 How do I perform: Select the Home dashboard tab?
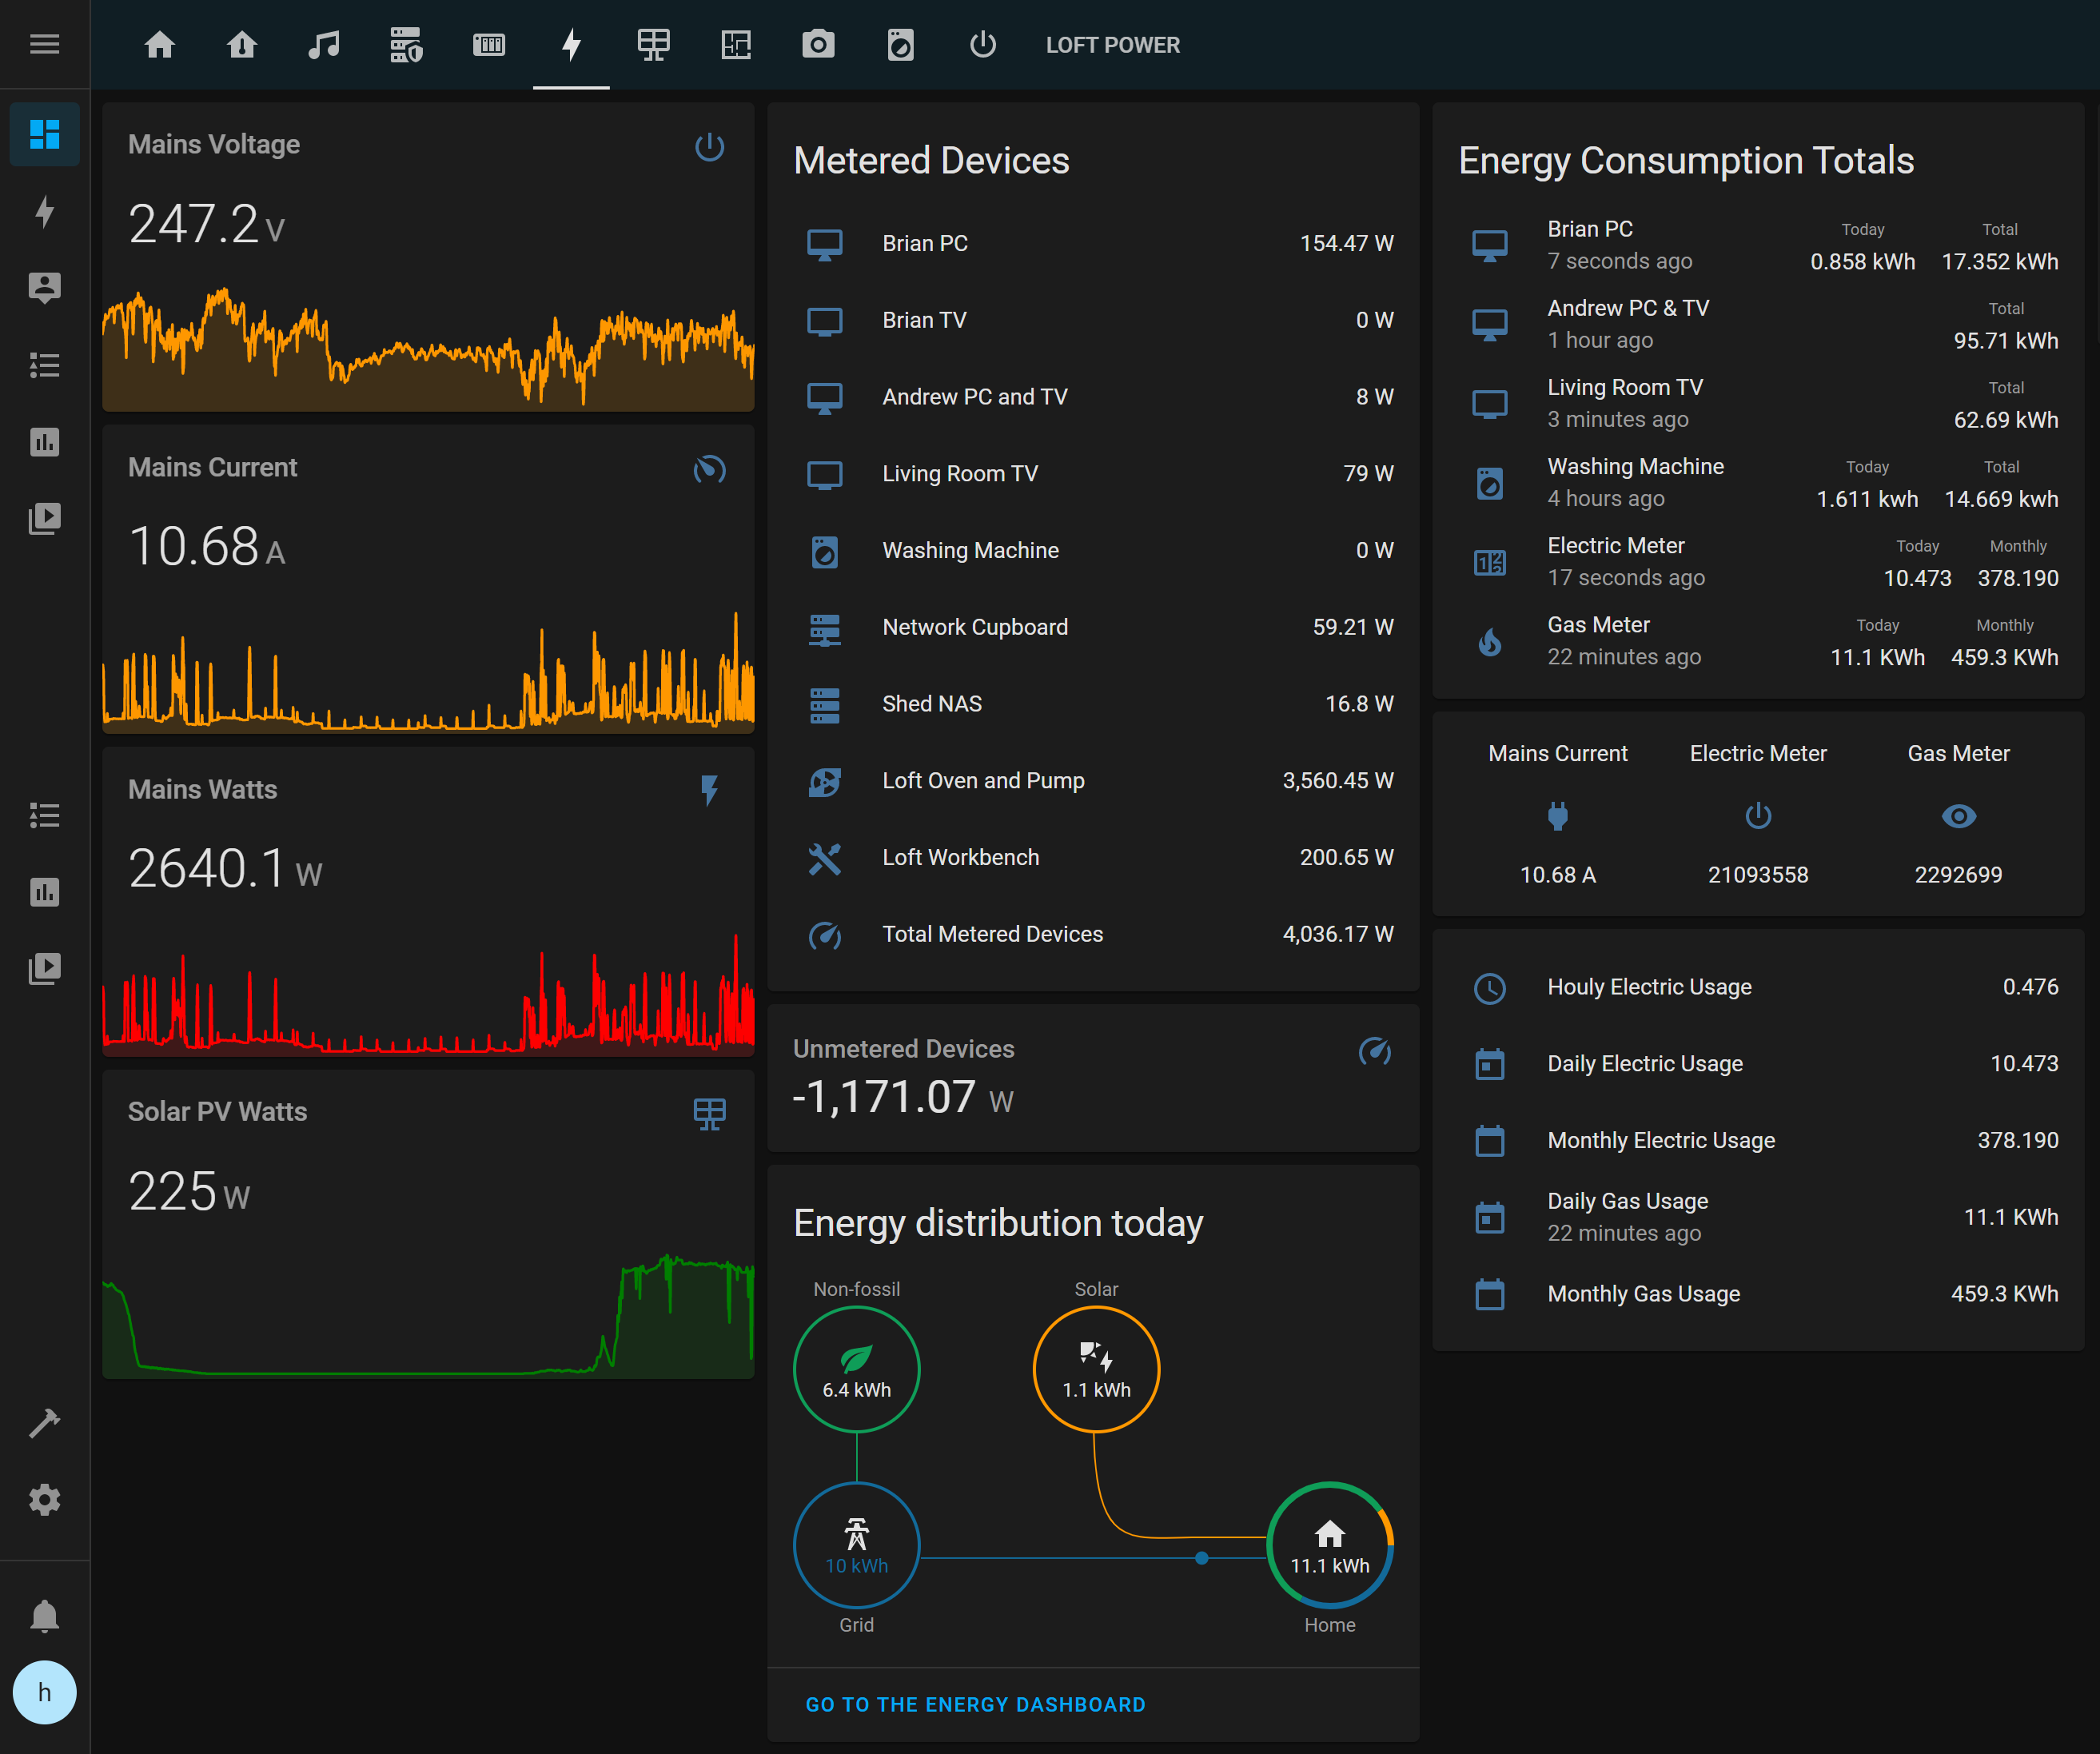pos(161,44)
